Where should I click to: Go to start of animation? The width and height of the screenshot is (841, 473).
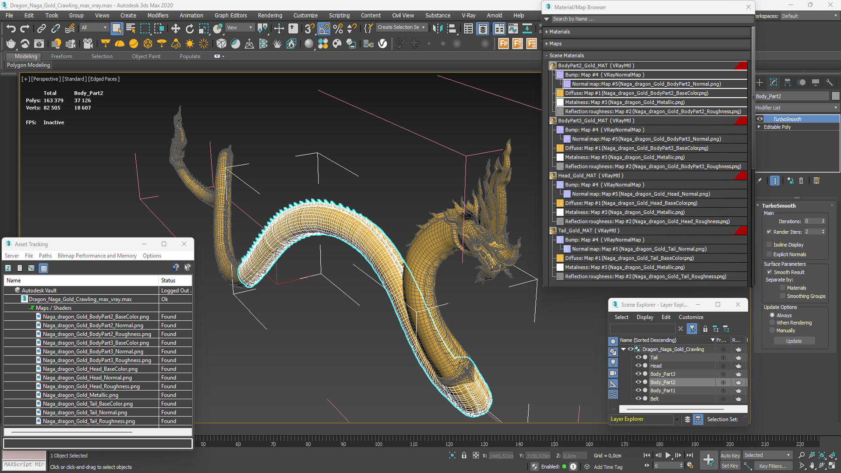(647, 455)
